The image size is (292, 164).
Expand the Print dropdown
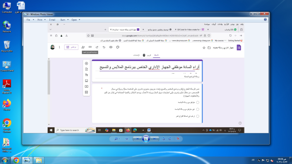[x=41, y=20]
